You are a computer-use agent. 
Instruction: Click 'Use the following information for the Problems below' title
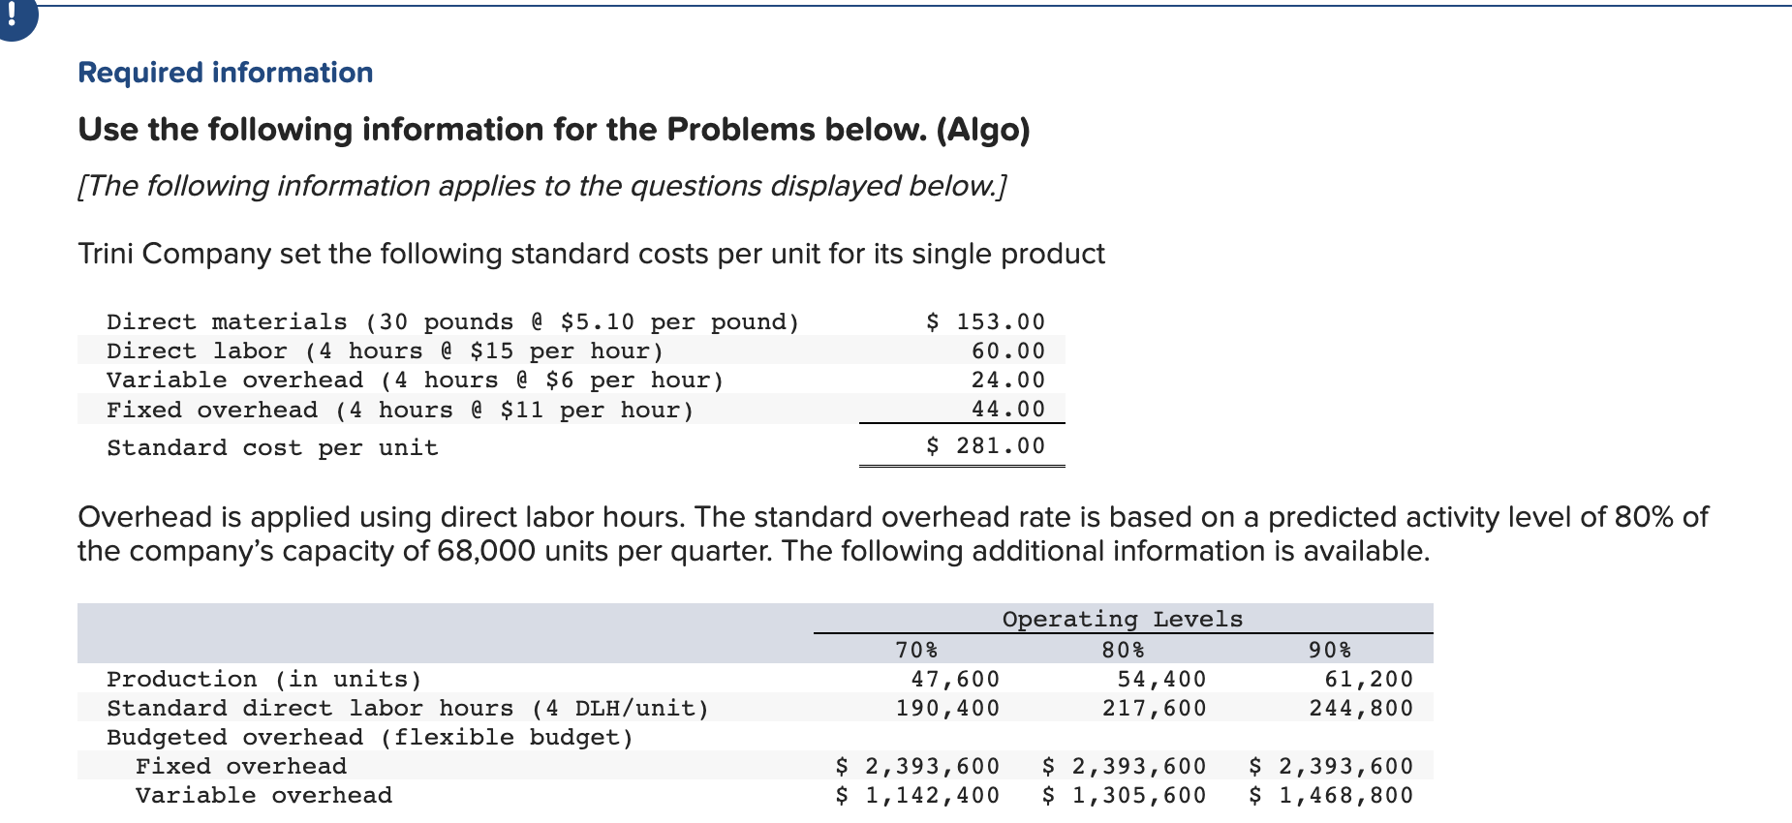554,130
